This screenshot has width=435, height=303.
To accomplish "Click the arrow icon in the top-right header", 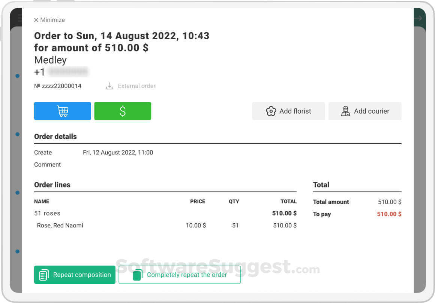I will (x=418, y=18).
